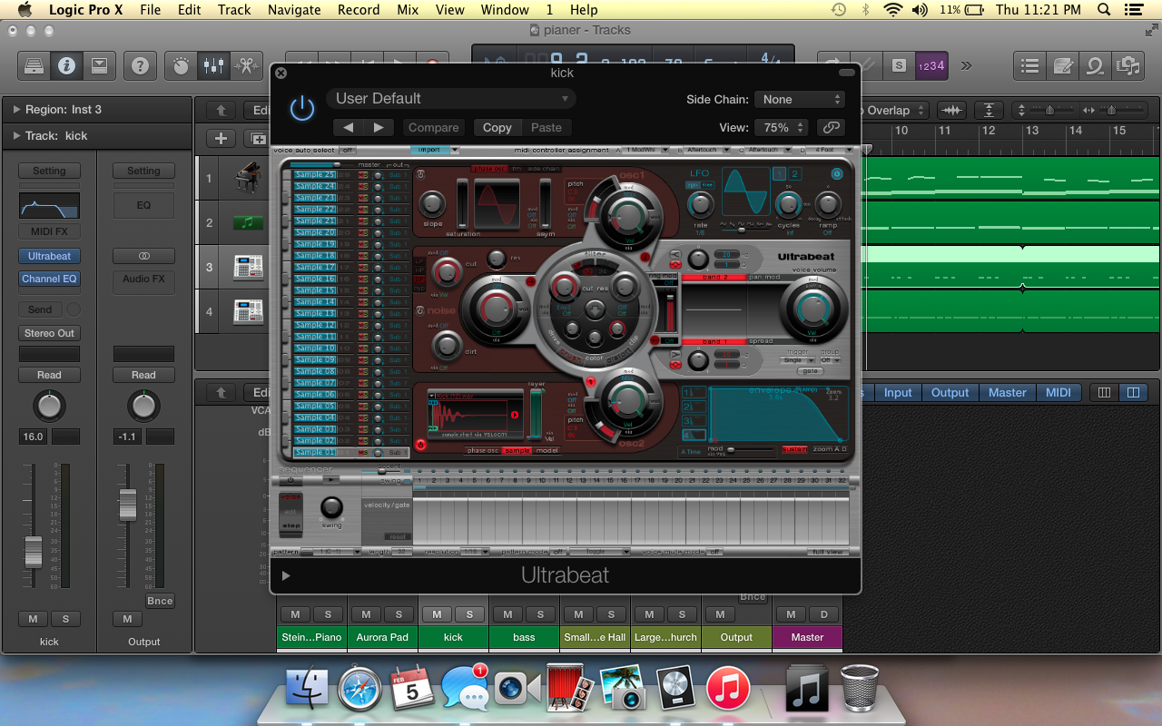The image size is (1162, 726).
Task: Click kick channel pan knob
Action: (49, 406)
